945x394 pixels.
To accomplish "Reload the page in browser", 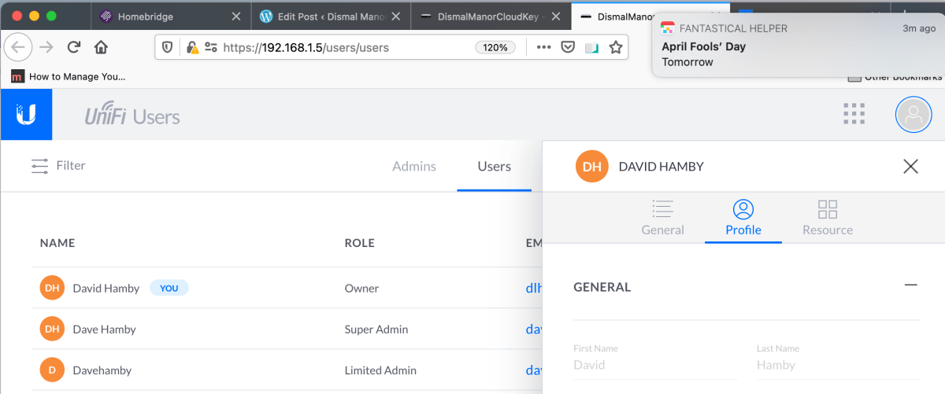I will 74,47.
